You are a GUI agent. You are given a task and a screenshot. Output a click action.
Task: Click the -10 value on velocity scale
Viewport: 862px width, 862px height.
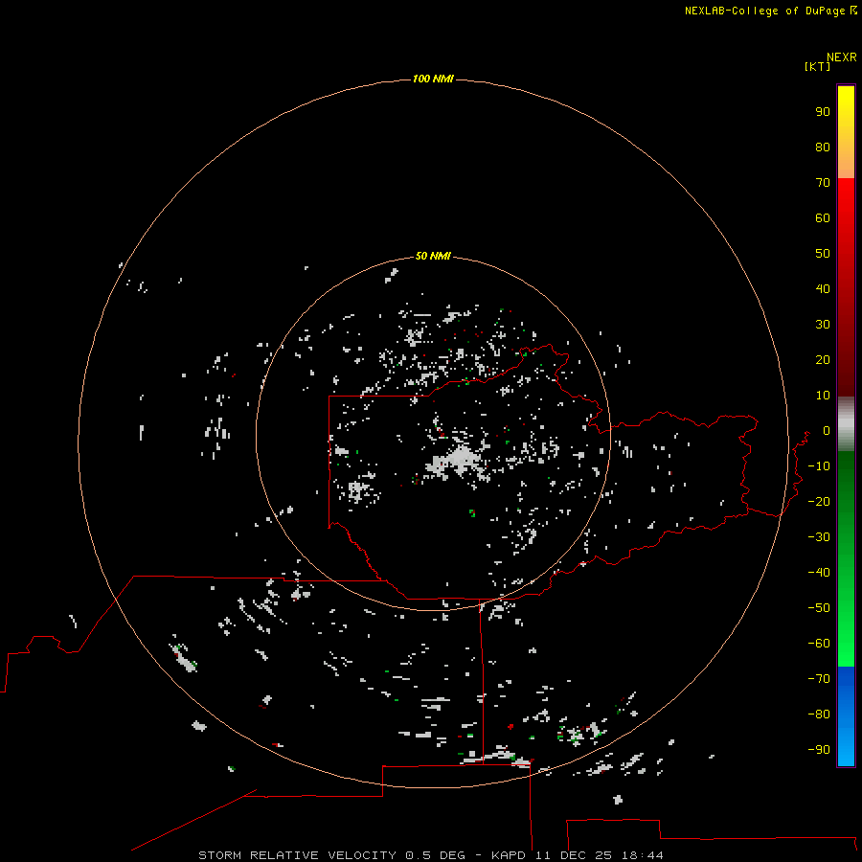(819, 466)
